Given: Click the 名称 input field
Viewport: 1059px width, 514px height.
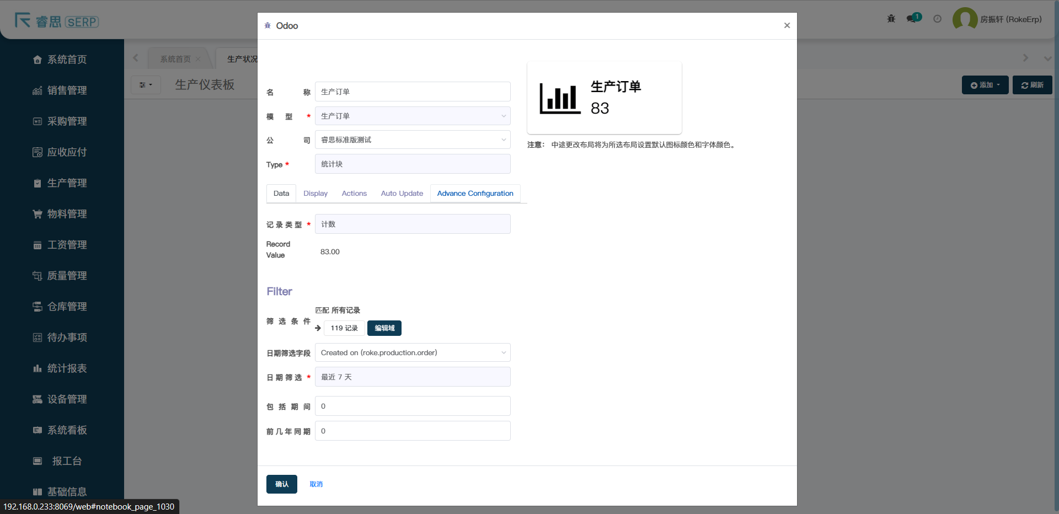Looking at the screenshot, I should (x=412, y=92).
